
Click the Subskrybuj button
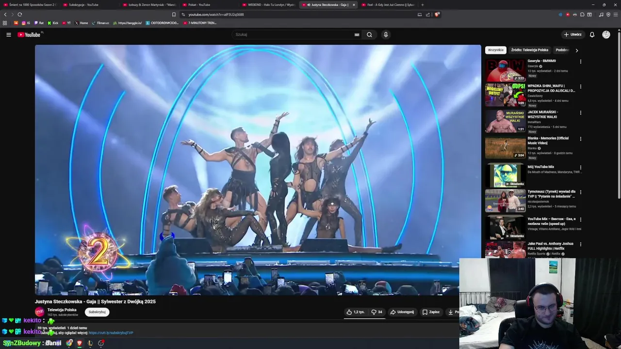97,312
